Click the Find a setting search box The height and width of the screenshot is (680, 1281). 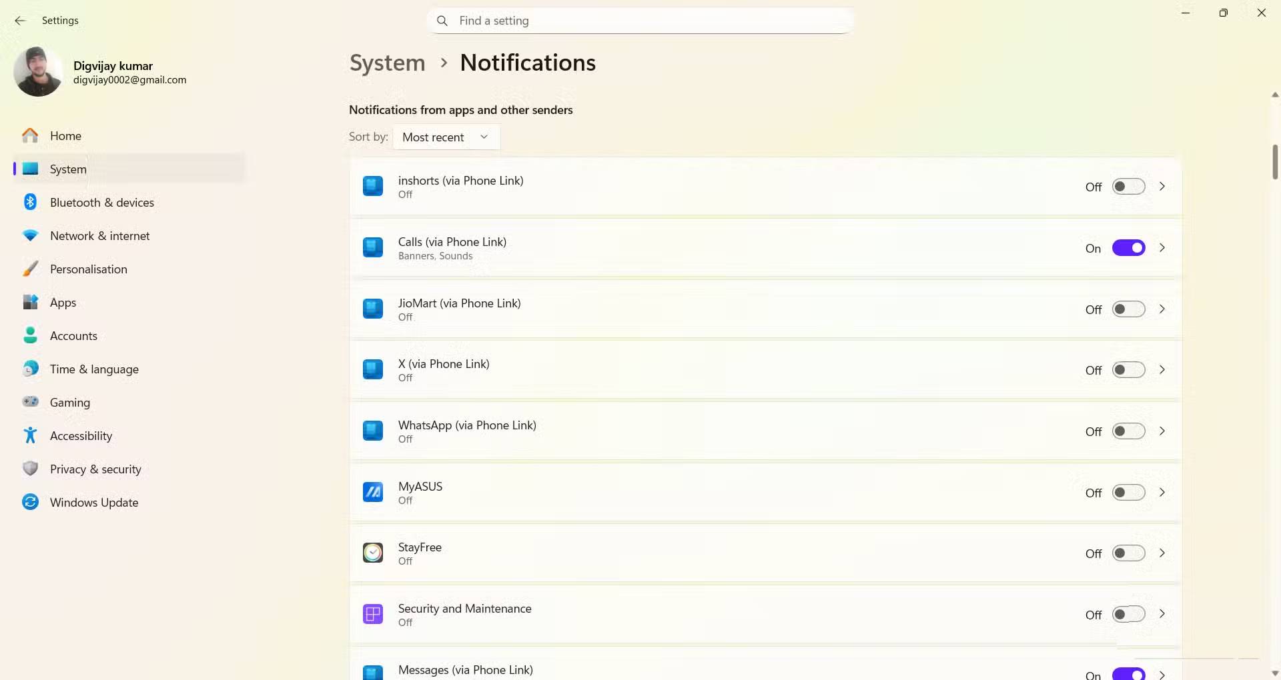click(x=640, y=21)
